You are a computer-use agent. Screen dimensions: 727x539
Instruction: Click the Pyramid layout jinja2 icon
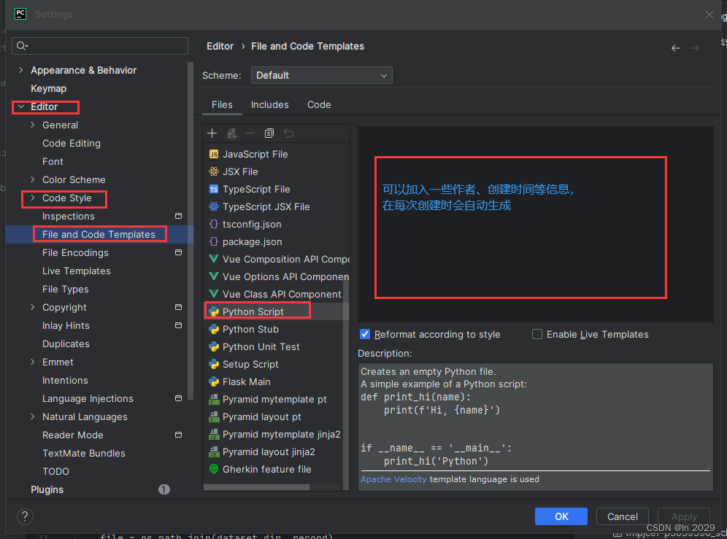214,452
